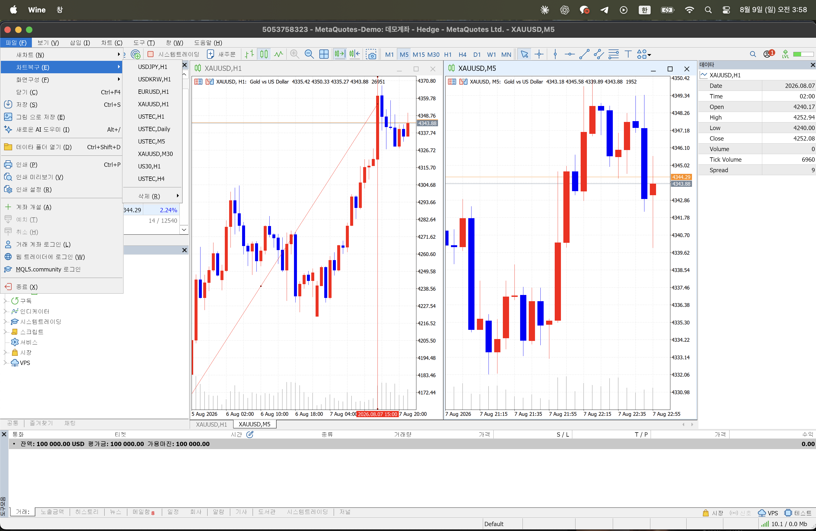Switch chart to MN timeframe
Screen dimensions: 816x531
coord(506,54)
